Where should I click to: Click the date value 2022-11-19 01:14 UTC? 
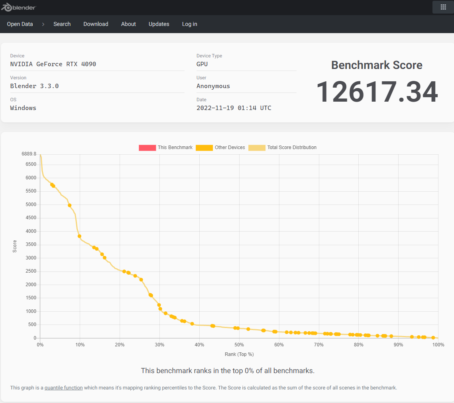(x=234, y=108)
